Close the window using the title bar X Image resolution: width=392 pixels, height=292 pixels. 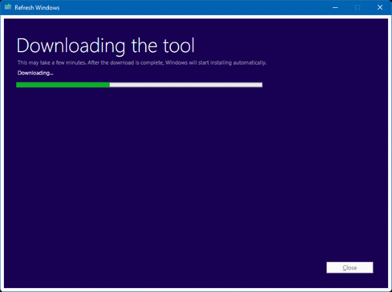click(380, 7)
